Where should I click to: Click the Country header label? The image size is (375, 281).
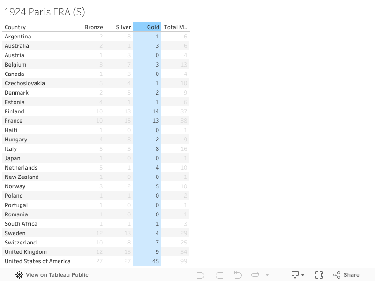point(15,27)
